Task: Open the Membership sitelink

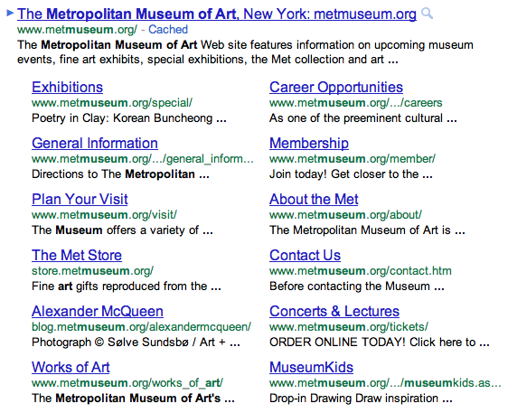Action: coord(309,144)
